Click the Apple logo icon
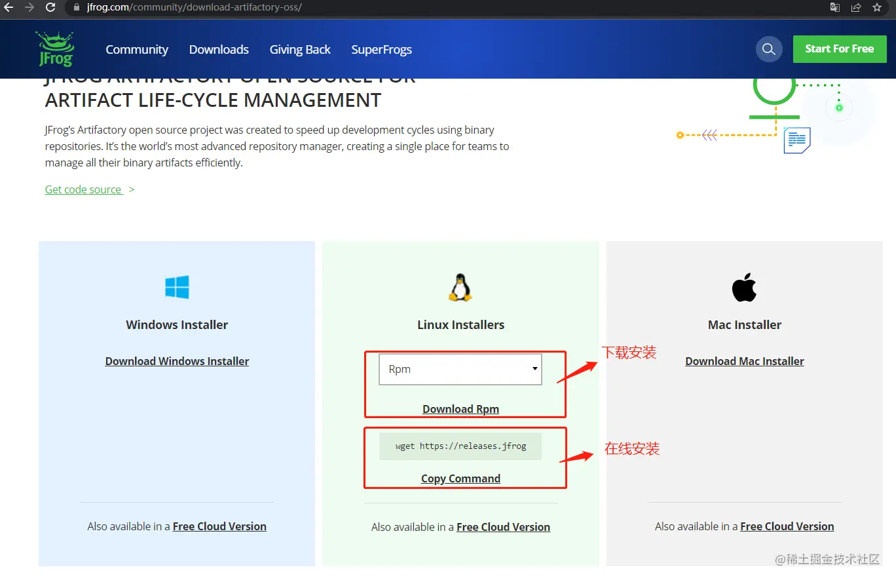 click(744, 287)
